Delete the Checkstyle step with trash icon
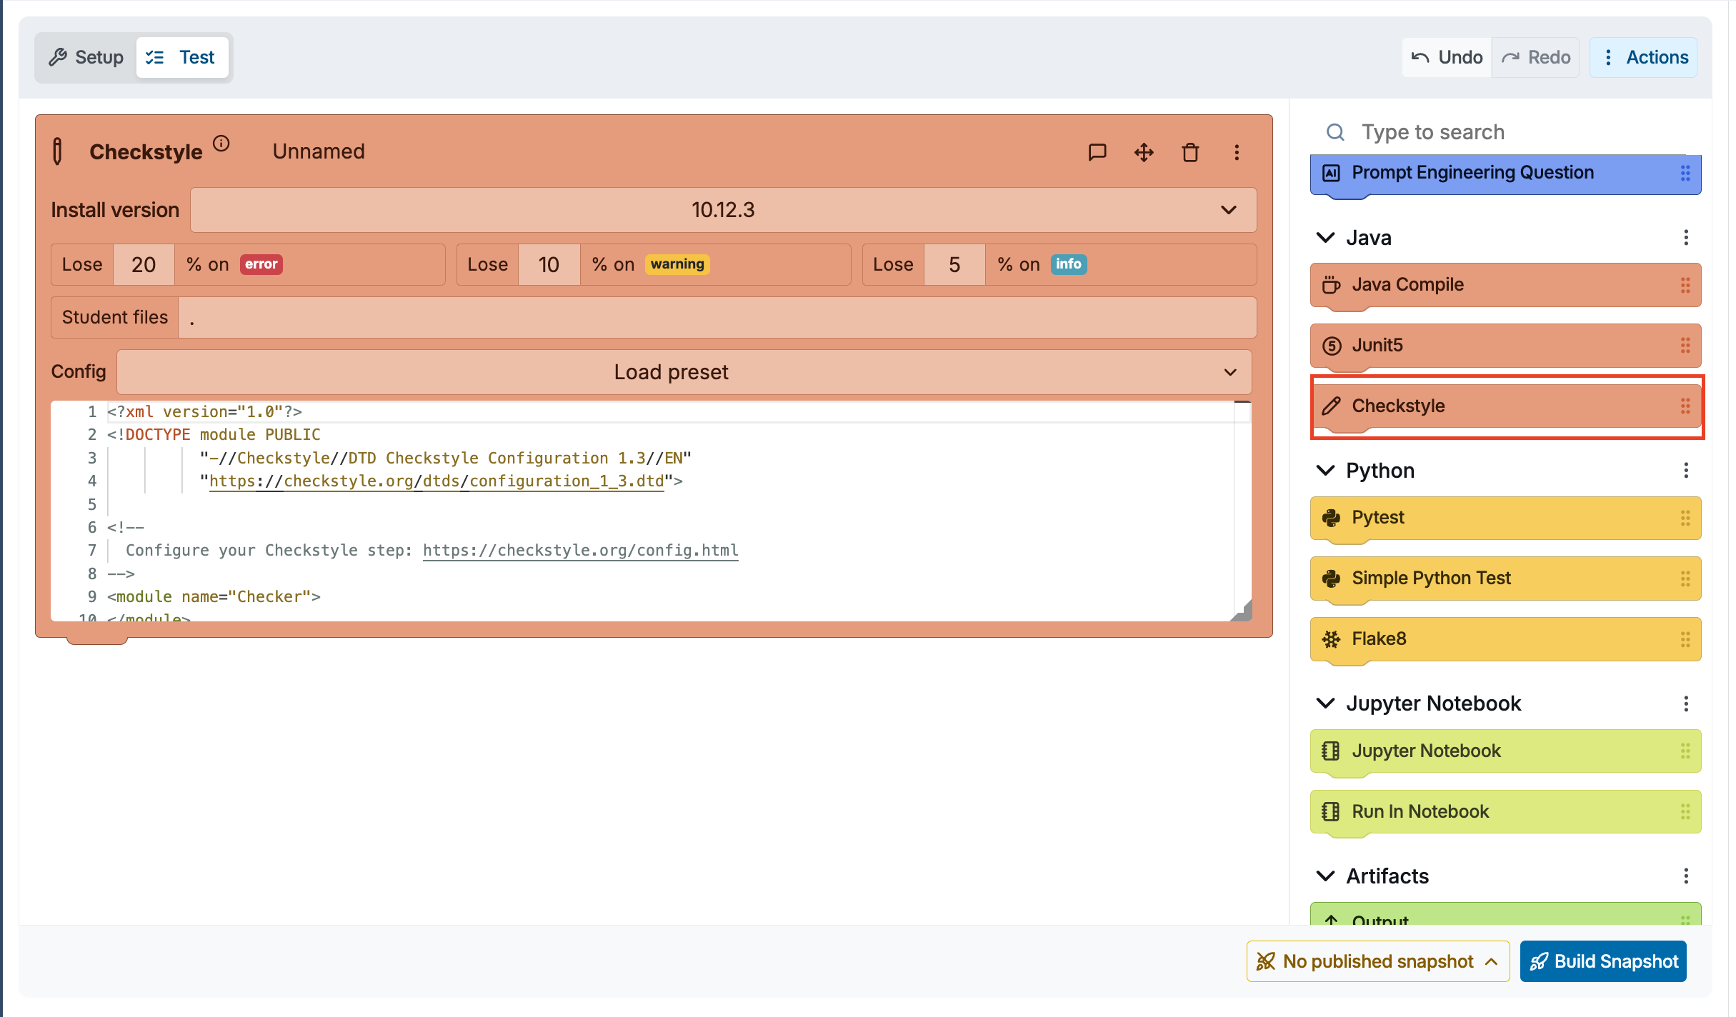This screenshot has height=1017, width=1736. [x=1190, y=152]
